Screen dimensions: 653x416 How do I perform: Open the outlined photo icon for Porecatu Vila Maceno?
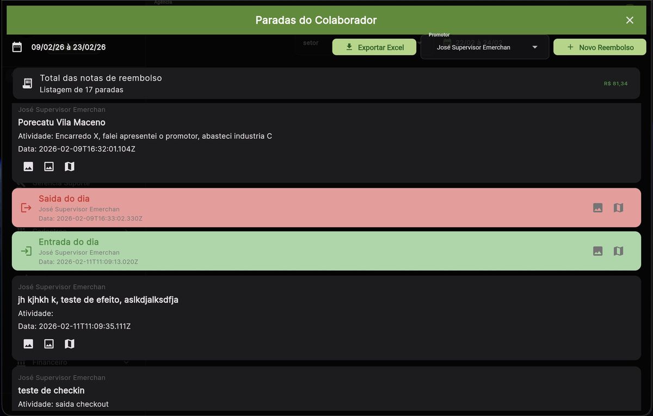point(49,167)
